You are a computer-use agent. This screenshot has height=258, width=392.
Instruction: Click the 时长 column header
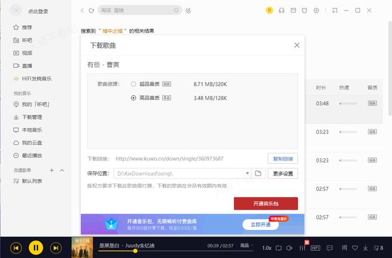click(321, 88)
